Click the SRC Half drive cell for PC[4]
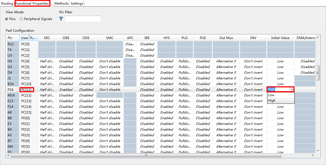The width and height of the screenshot is (326, 165). pyautogui.click(x=47, y=61)
